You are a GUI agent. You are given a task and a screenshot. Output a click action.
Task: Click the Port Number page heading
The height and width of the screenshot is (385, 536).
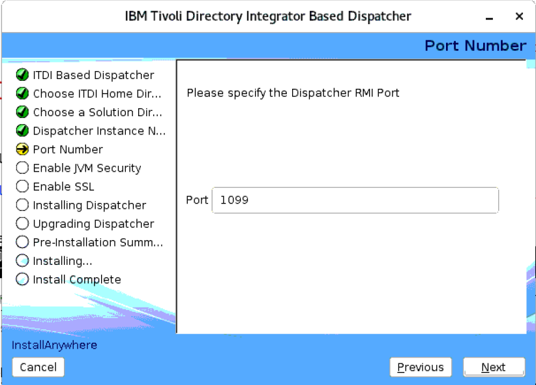coord(475,46)
